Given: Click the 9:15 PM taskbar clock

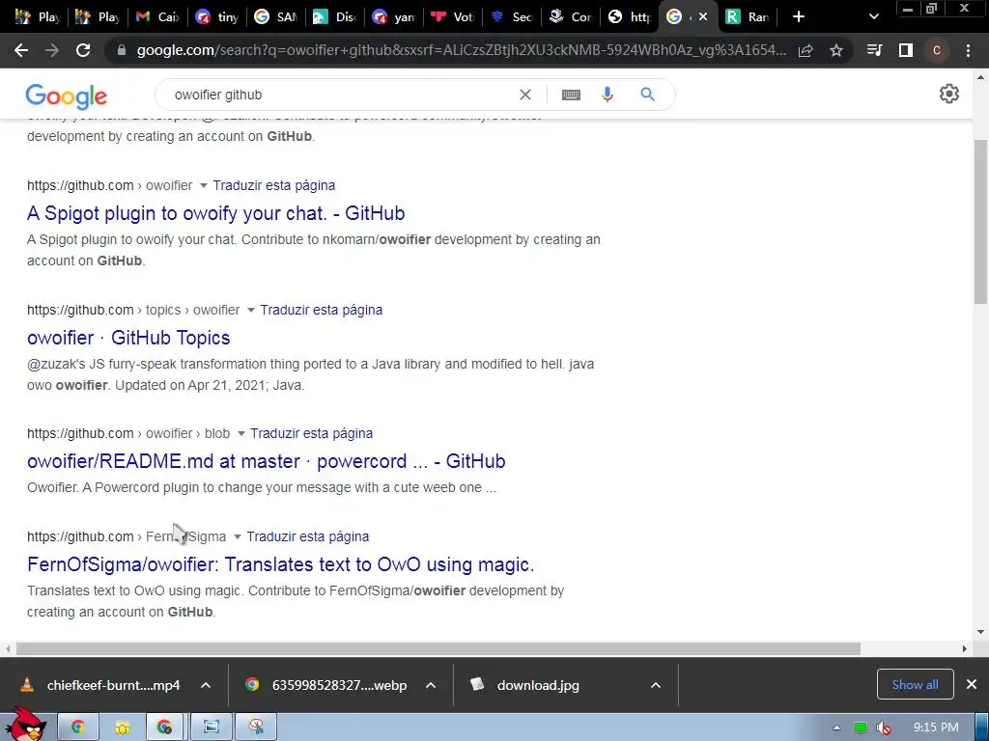Looking at the screenshot, I should tap(936, 727).
